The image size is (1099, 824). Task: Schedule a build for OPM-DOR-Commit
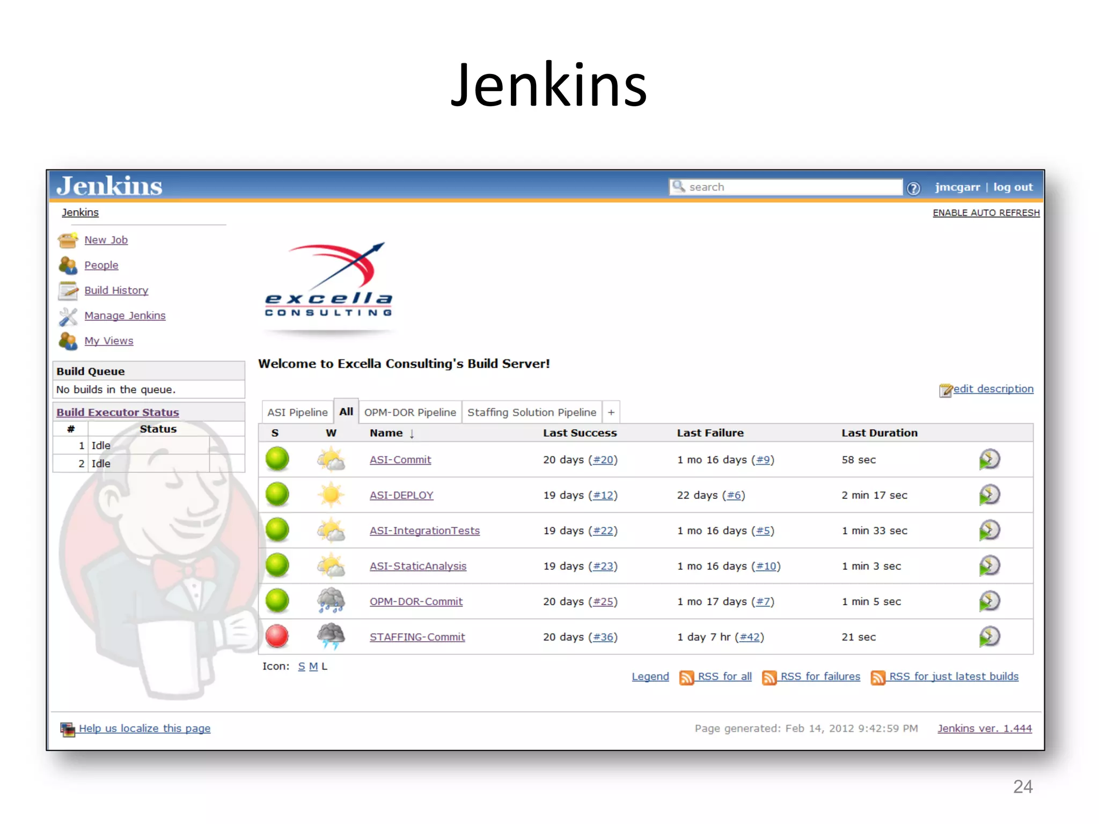point(989,601)
